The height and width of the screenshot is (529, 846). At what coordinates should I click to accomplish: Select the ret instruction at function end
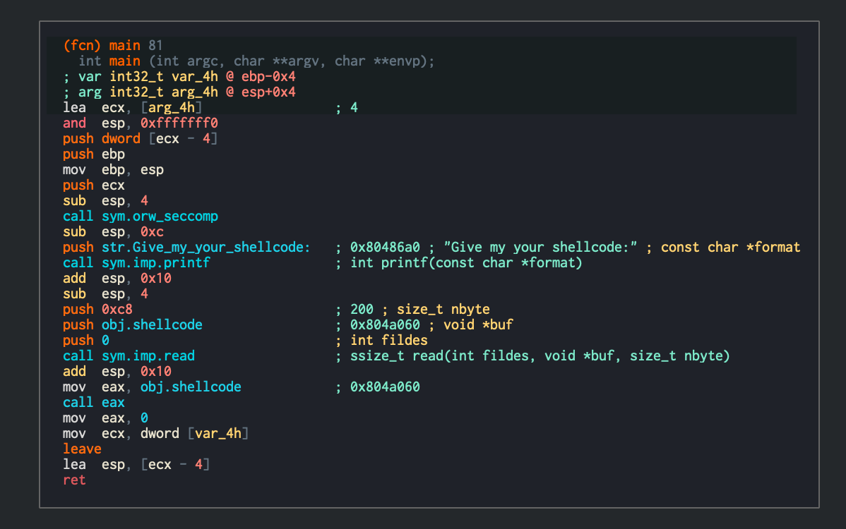(74, 480)
